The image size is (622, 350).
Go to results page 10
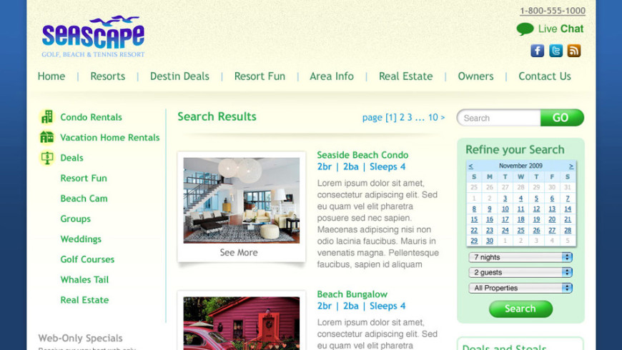pyautogui.click(x=433, y=117)
